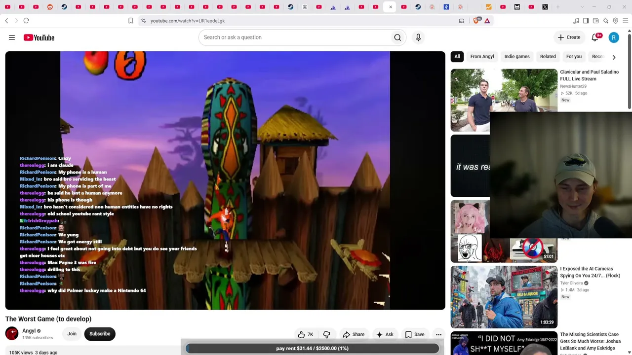Bookmark this page in the address bar
The image size is (632, 355).
[130, 21]
